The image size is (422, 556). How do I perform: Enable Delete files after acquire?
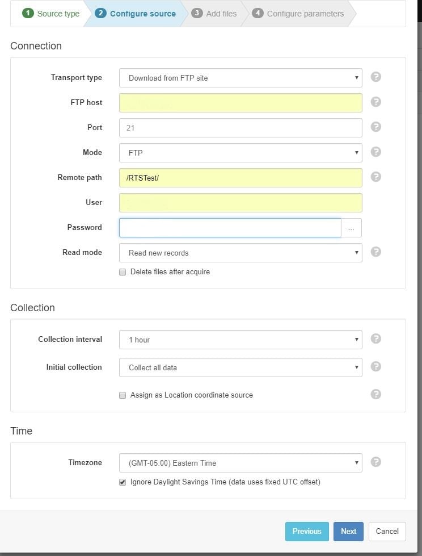coord(123,272)
